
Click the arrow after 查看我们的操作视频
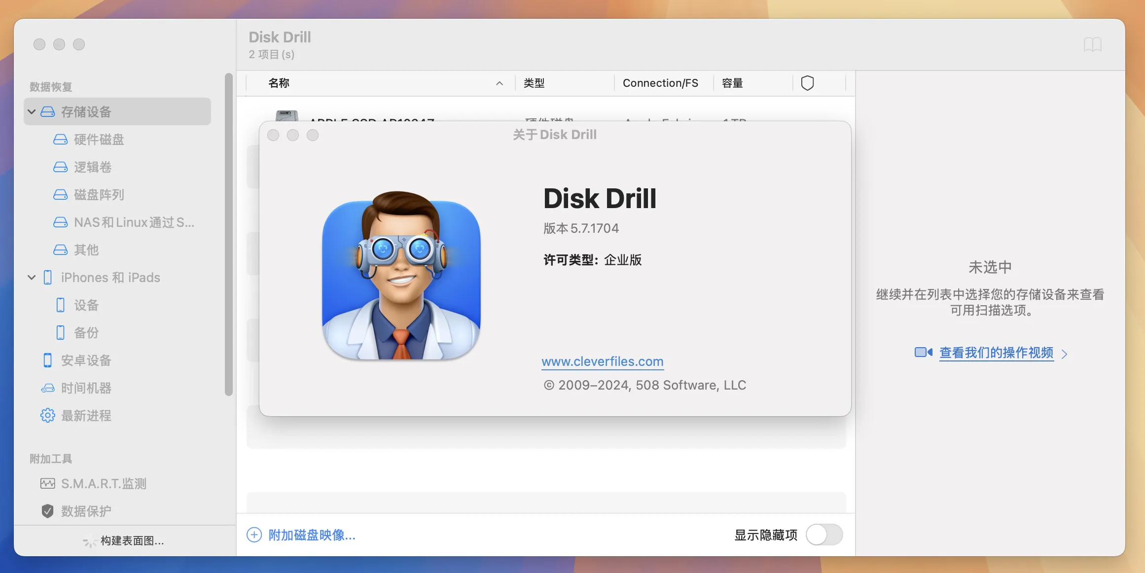[1064, 354]
